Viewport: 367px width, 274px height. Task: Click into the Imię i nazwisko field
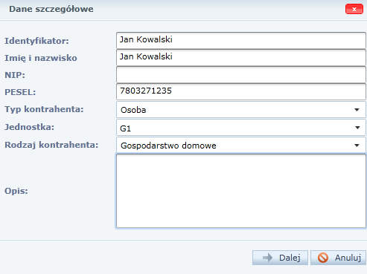point(241,57)
